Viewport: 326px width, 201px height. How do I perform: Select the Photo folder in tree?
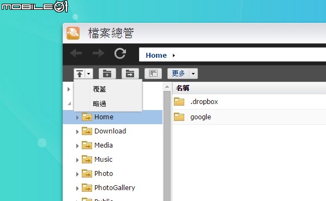pos(104,173)
